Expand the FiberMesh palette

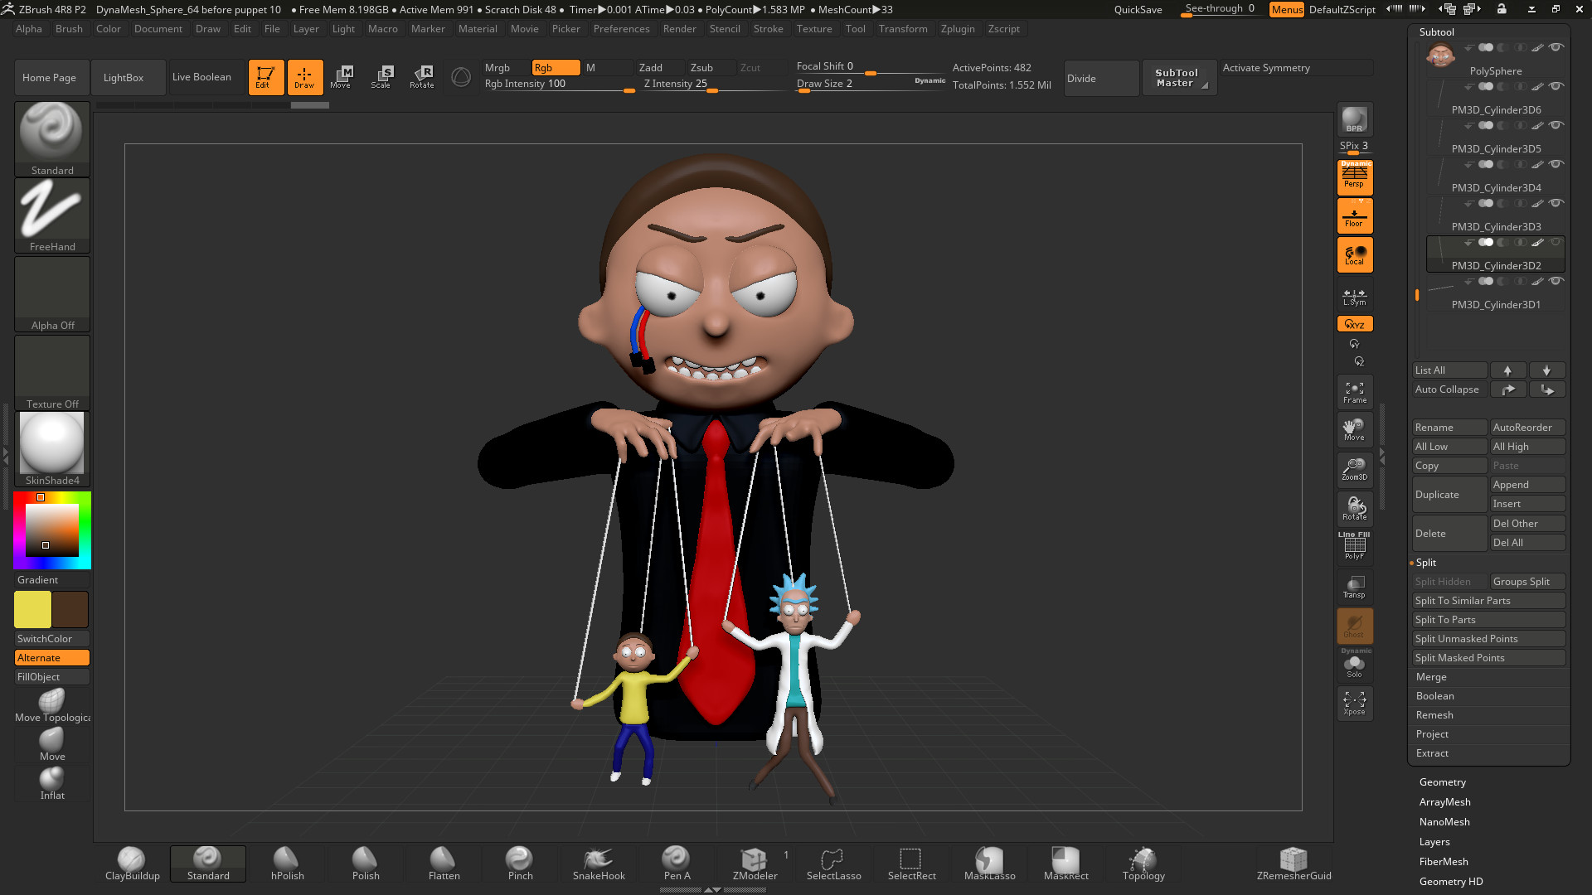[x=1443, y=862]
